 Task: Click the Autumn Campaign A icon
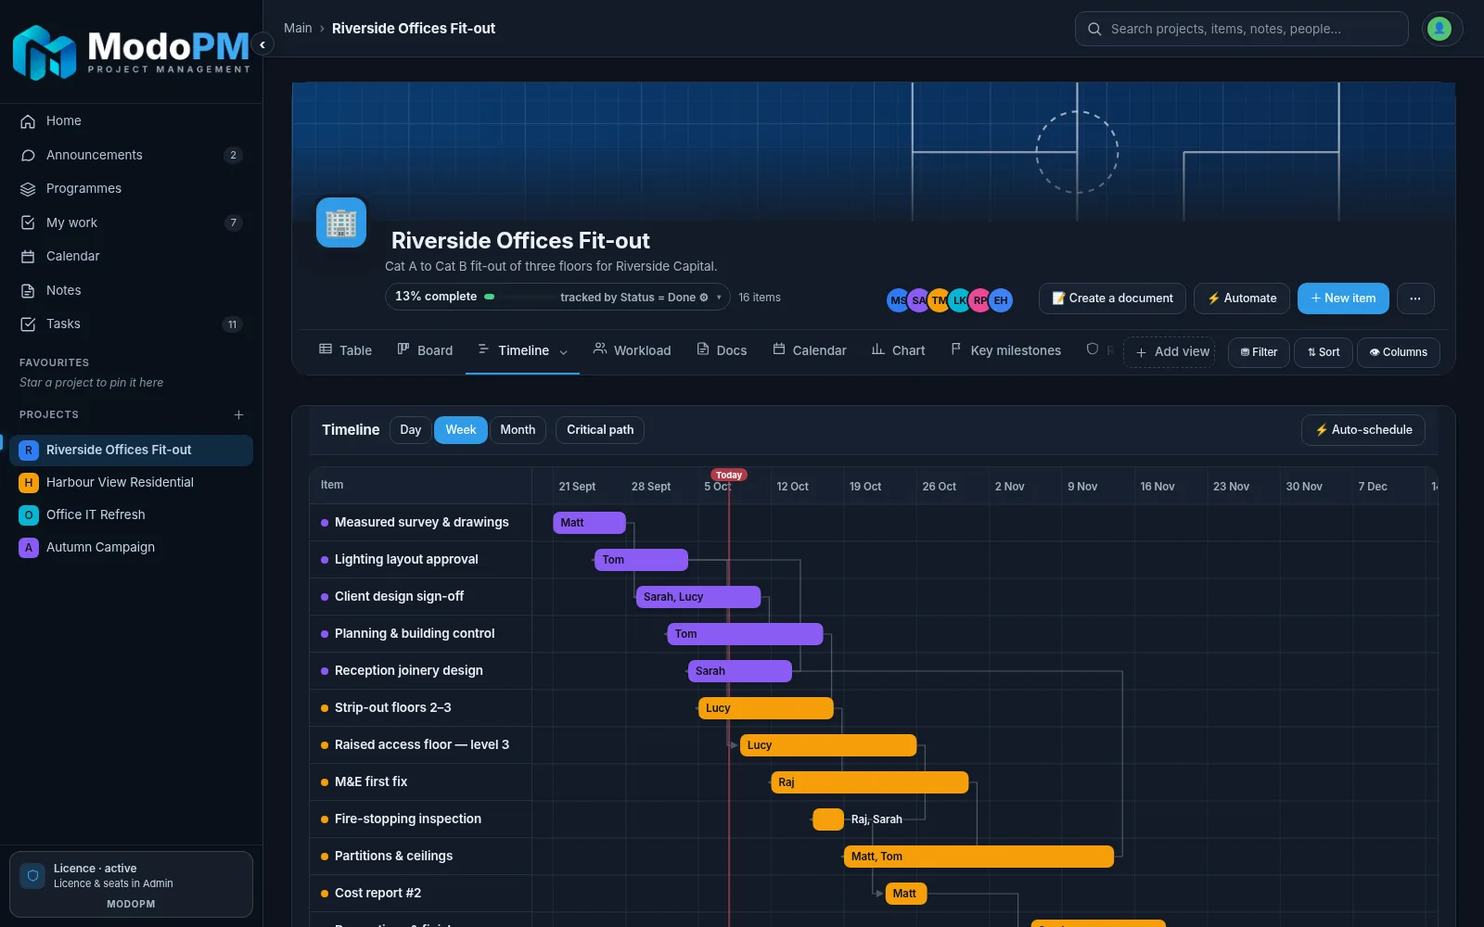pyautogui.click(x=29, y=548)
